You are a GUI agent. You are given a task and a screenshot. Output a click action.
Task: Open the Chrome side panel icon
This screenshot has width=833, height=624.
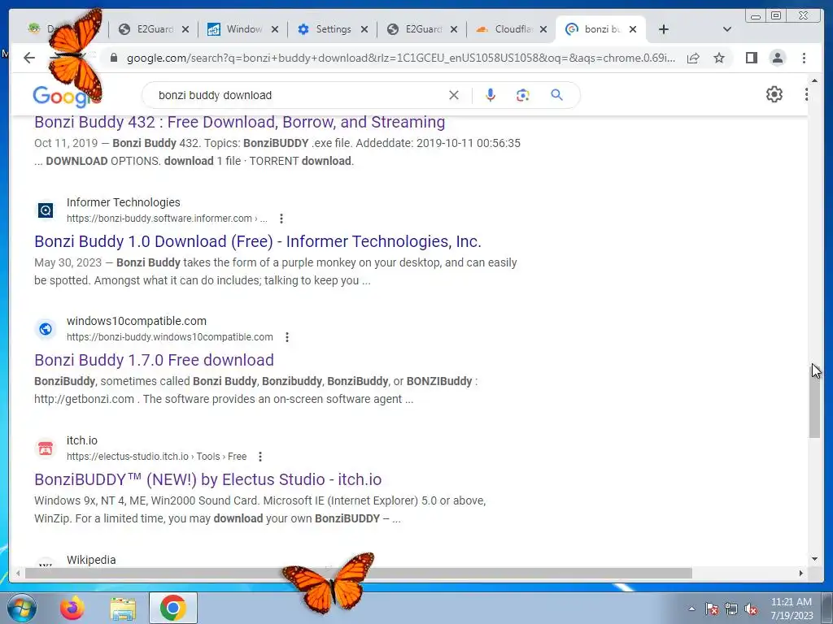point(751,58)
